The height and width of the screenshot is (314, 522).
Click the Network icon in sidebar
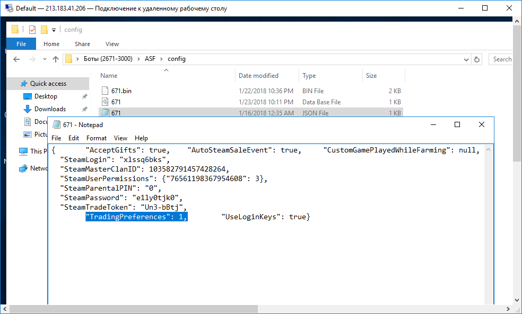(x=23, y=168)
